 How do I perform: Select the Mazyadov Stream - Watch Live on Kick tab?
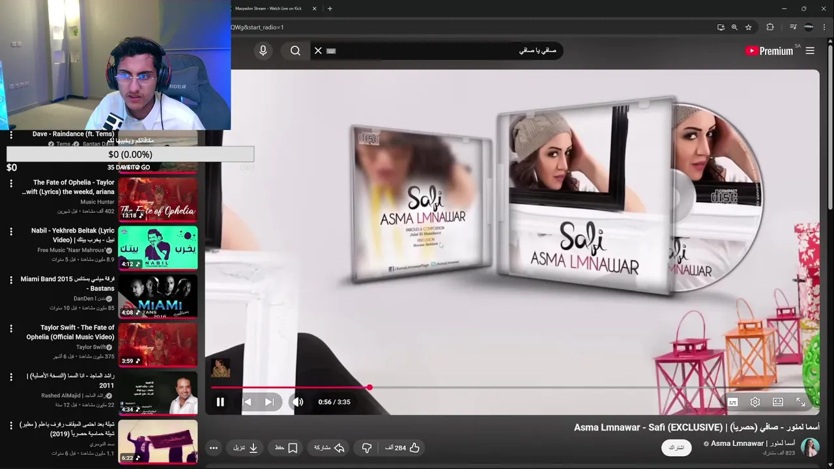(268, 8)
